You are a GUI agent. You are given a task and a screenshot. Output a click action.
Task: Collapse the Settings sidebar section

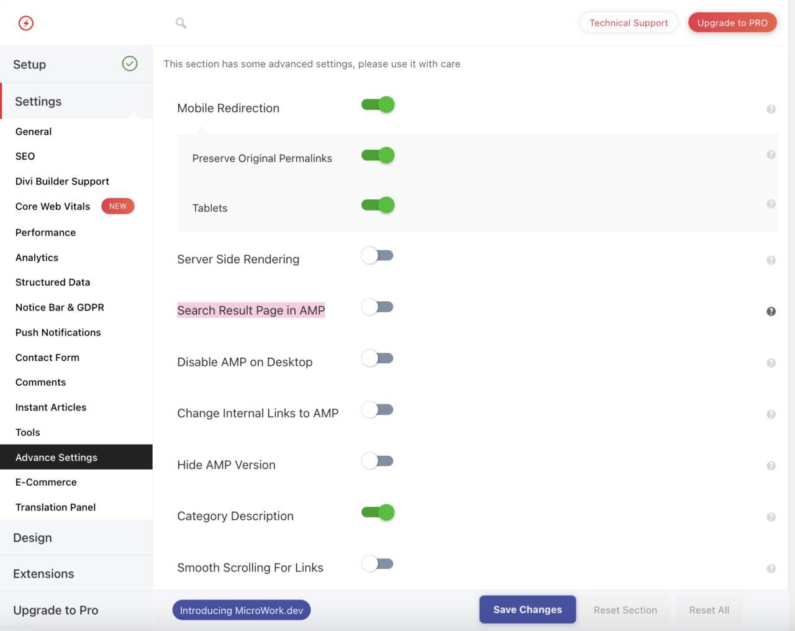[39, 101]
